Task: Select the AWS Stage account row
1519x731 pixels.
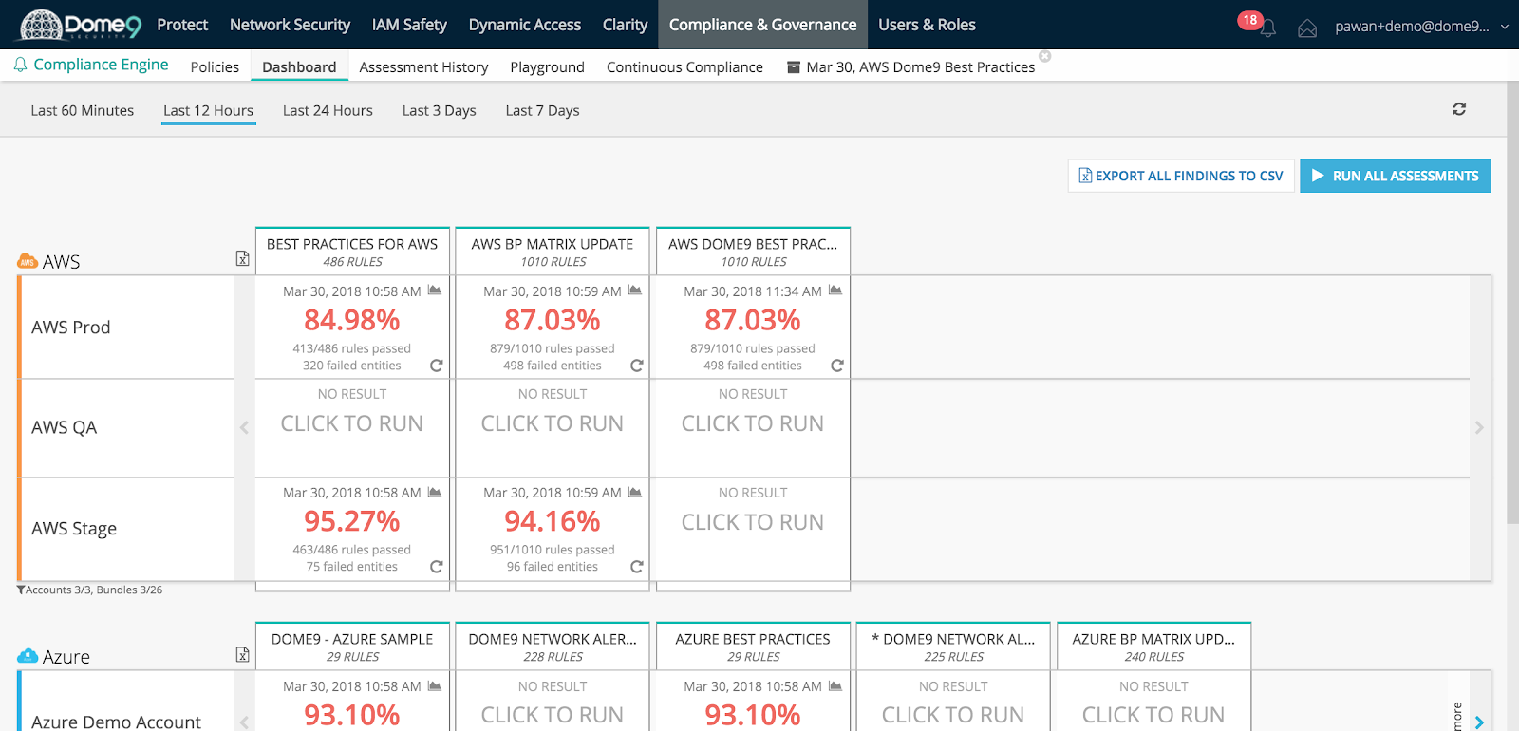Action: pos(126,529)
